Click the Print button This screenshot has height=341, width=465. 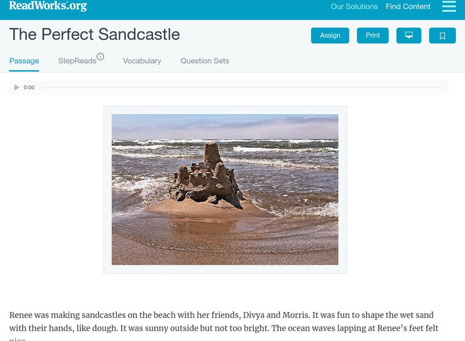pyautogui.click(x=373, y=35)
